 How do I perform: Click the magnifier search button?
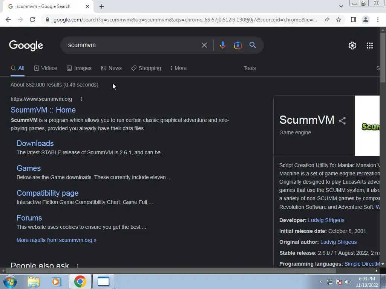coord(253,45)
